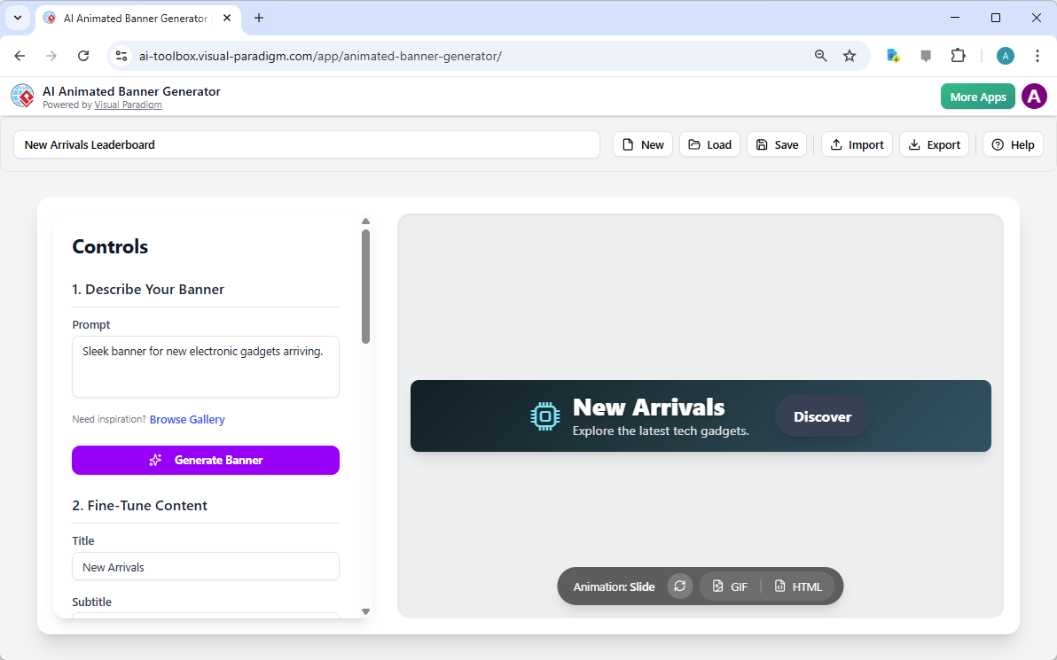Click the Import upload icon

point(836,144)
